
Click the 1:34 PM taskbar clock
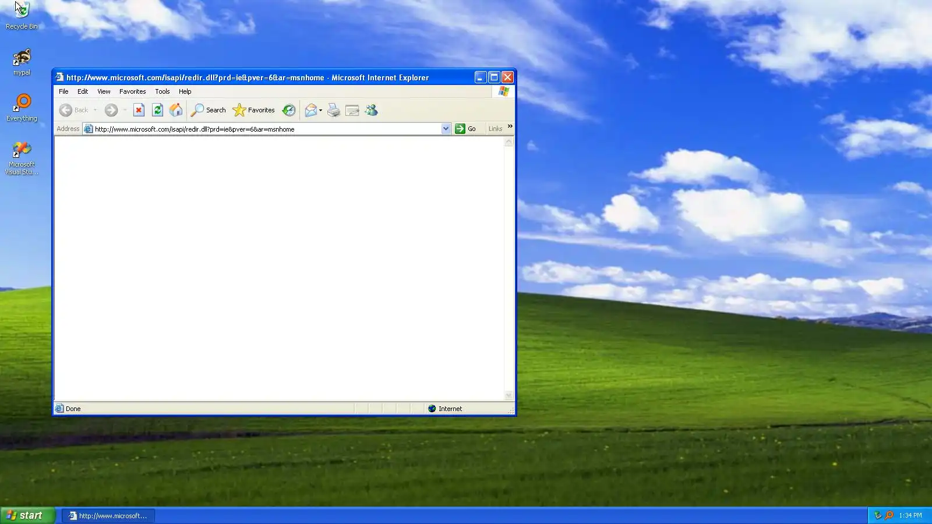click(910, 515)
